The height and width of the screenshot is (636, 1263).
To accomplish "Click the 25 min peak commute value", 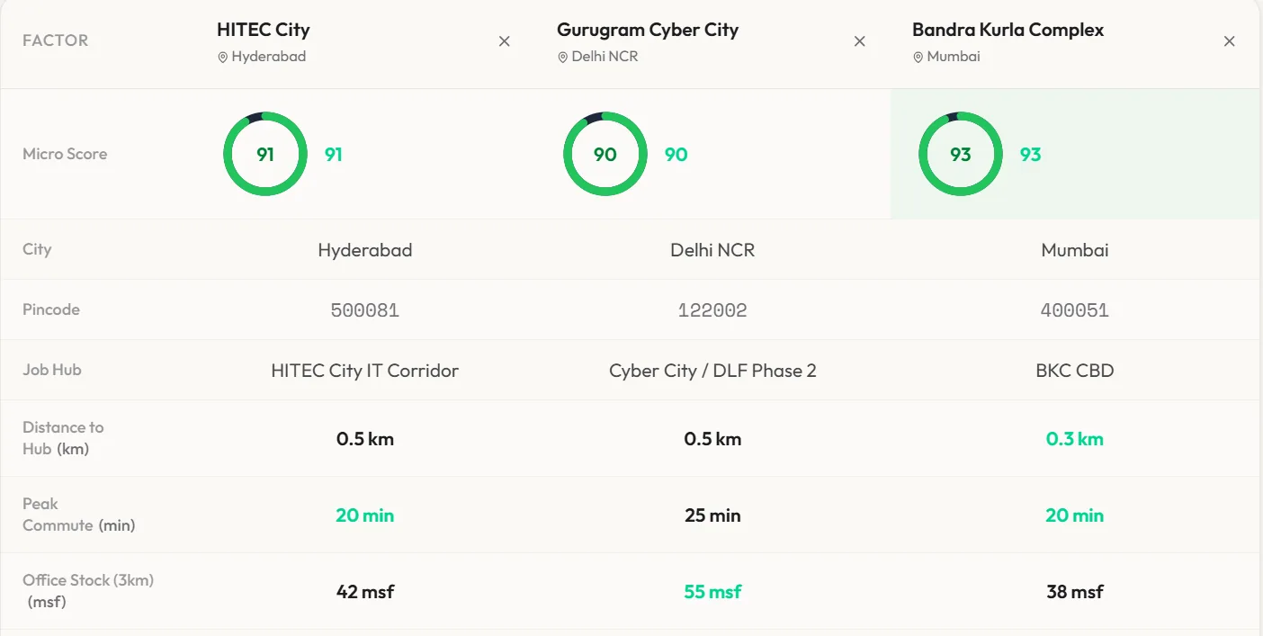I will point(712,515).
